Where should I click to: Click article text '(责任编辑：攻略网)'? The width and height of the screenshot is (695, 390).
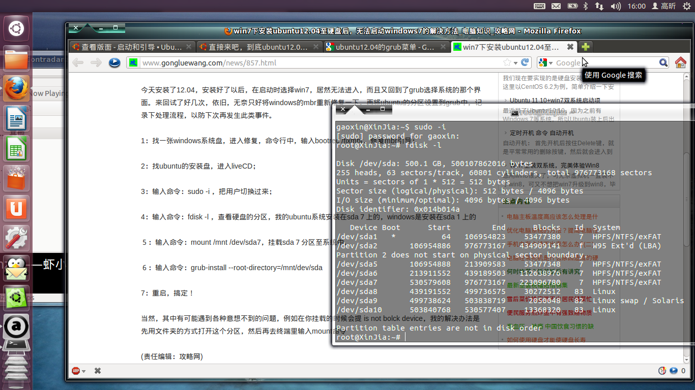point(172,356)
